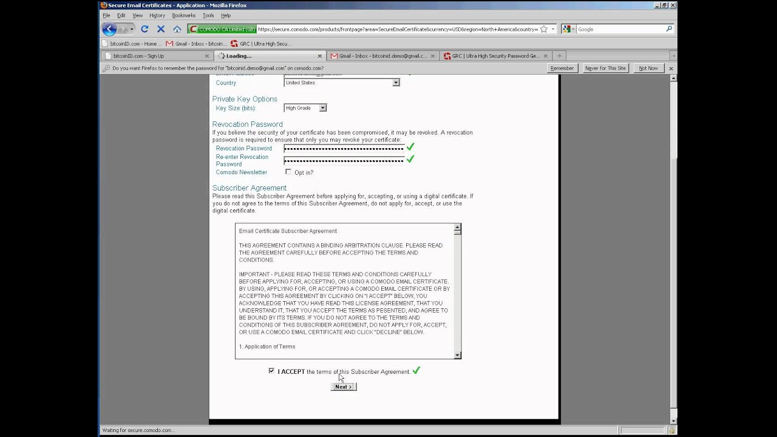Viewport: 777px width, 437px height.
Task: Uncheck the I ACCEPT terms checkbox
Action: click(271, 371)
